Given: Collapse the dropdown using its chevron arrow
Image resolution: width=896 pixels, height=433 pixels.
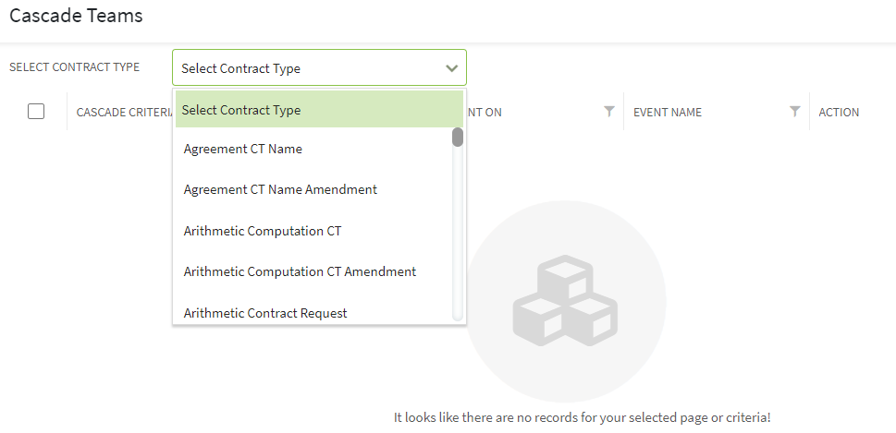Looking at the screenshot, I should coord(451,68).
